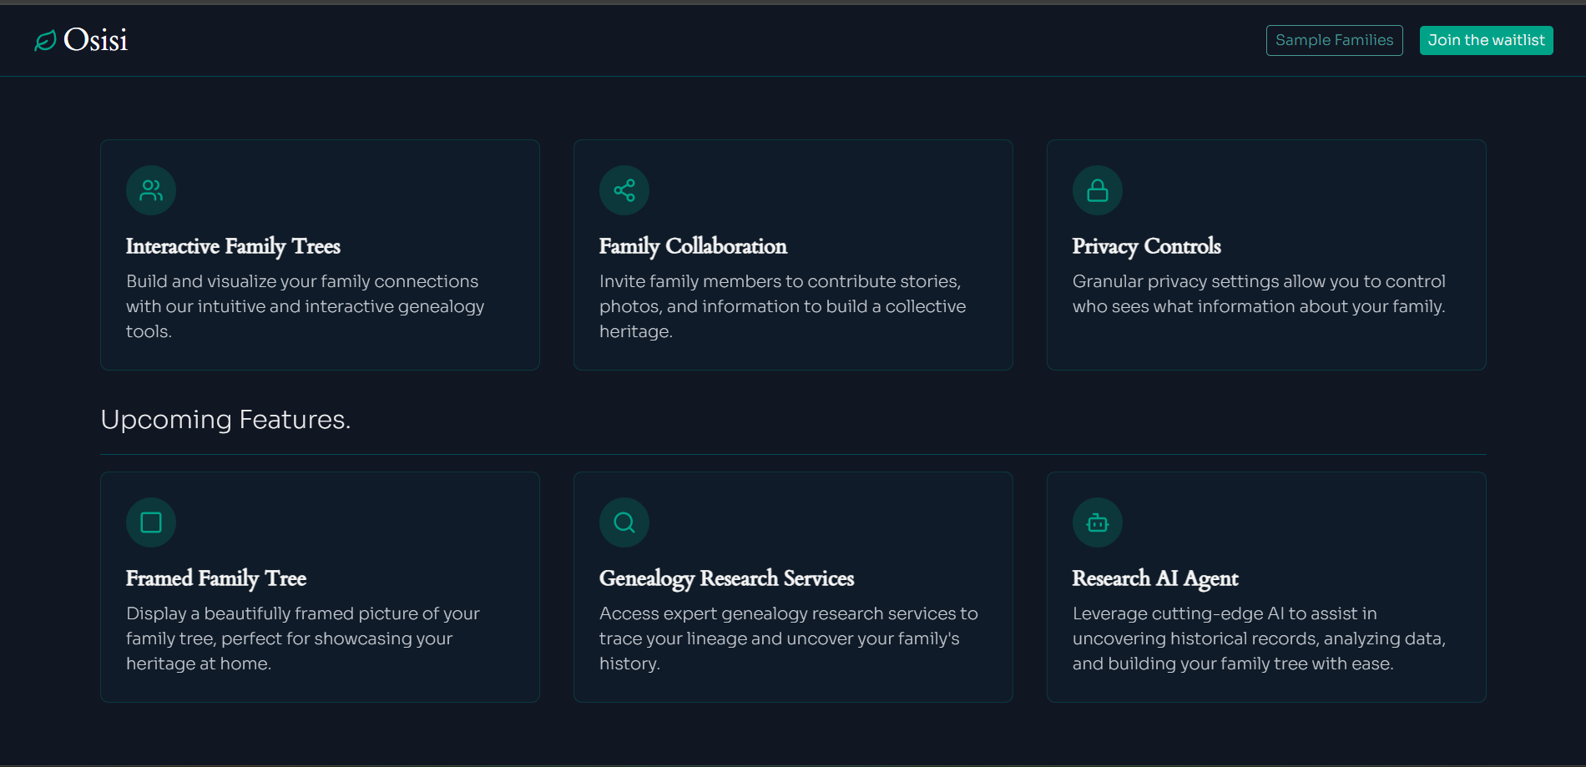Click the text 'Access expert genealogy research services to'
1586x767 pixels.
click(789, 613)
